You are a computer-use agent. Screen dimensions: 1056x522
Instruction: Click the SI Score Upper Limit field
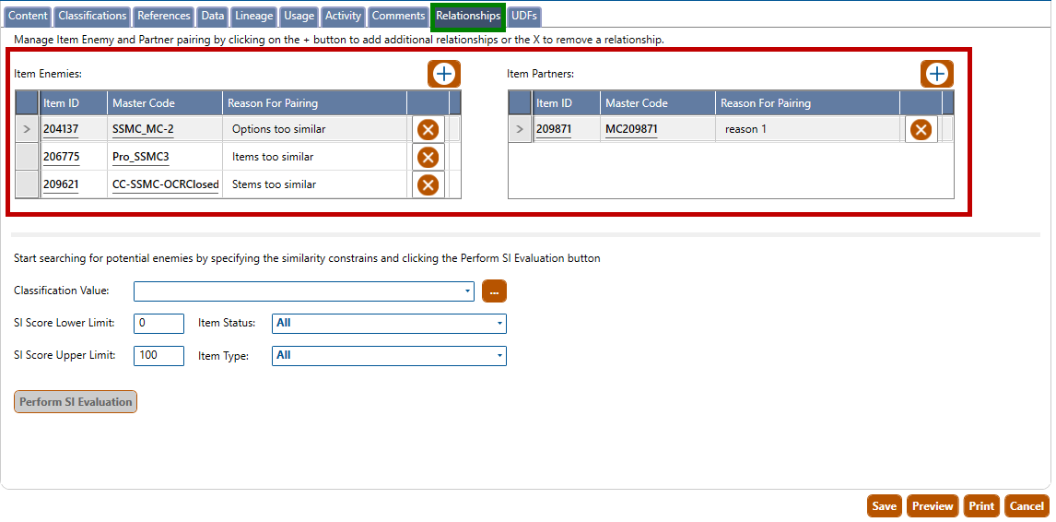pyautogui.click(x=158, y=356)
